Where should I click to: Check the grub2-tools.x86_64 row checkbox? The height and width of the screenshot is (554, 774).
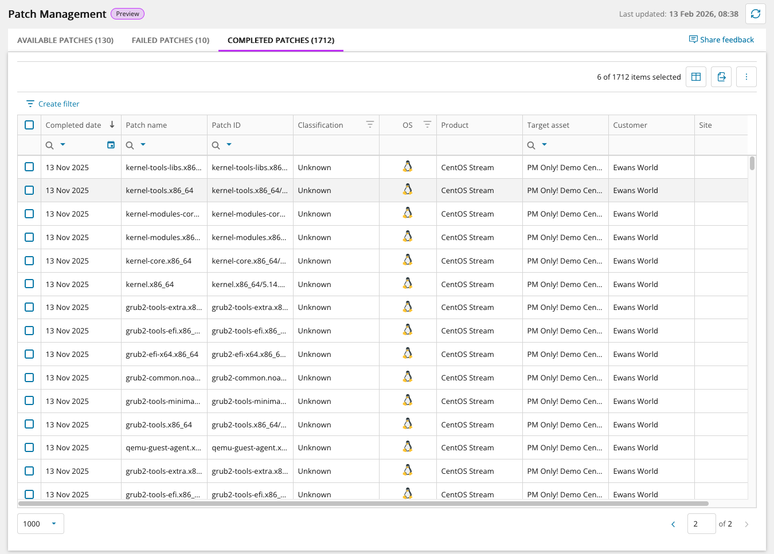[x=29, y=425]
